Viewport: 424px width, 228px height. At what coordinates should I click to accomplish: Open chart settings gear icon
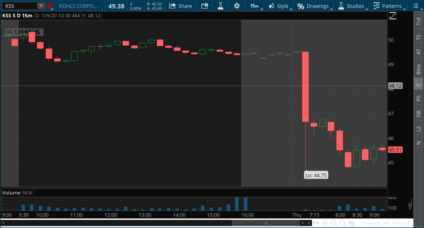236,6
